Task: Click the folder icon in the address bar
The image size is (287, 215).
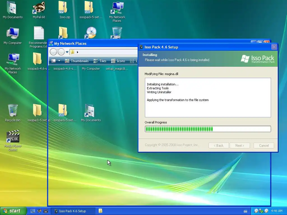Action: pyautogui.click(x=73, y=52)
